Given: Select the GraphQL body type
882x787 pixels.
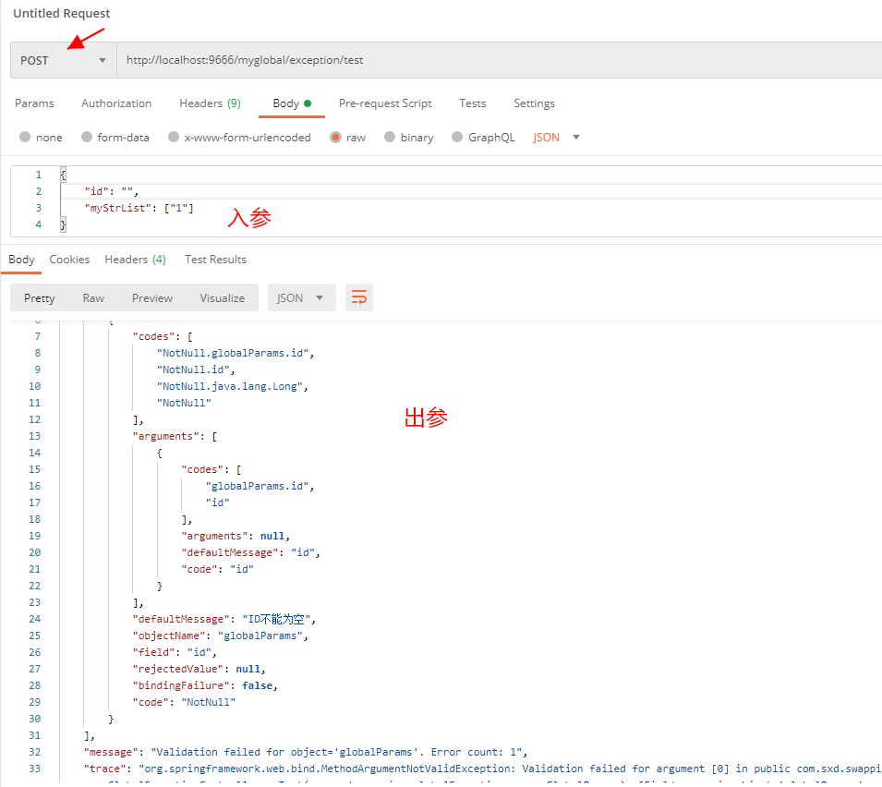Looking at the screenshot, I should pyautogui.click(x=483, y=138).
